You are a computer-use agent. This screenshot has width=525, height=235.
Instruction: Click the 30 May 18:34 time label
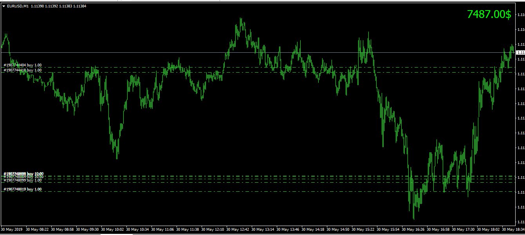tap(513, 230)
